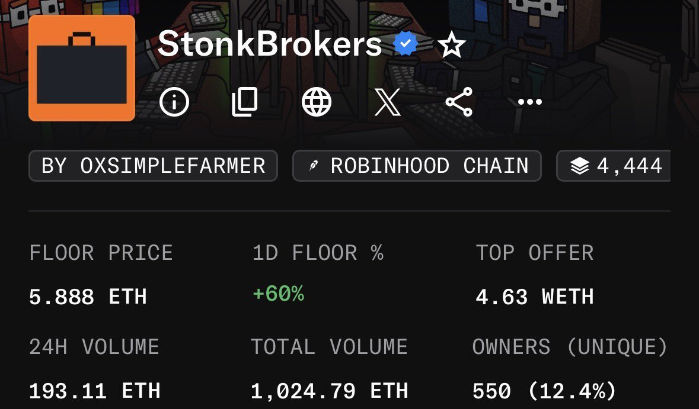
Task: Click the 193.11 ETH 24H volume
Action: 94,391
